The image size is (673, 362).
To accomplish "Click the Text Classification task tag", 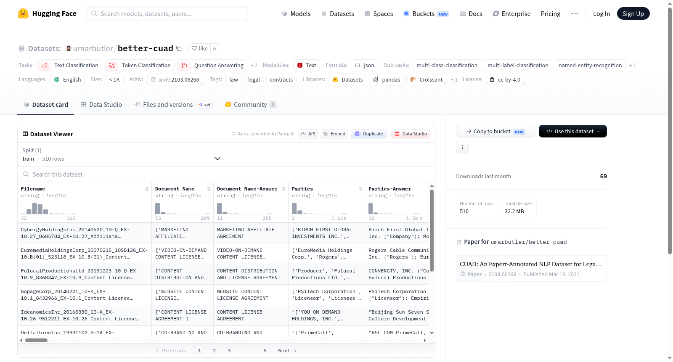I will (70, 65).
